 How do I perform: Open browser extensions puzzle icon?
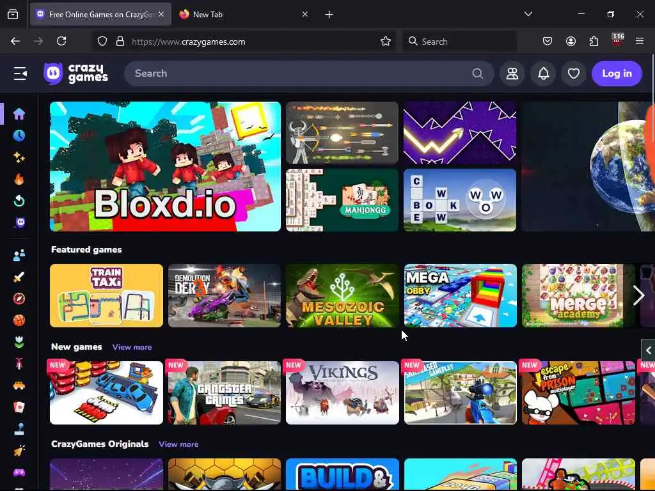pyautogui.click(x=594, y=41)
